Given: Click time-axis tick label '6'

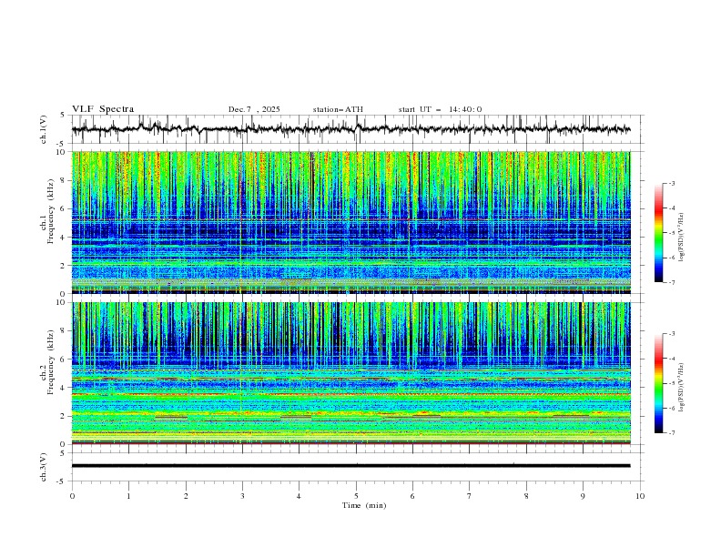Looking at the screenshot, I should (412, 496).
